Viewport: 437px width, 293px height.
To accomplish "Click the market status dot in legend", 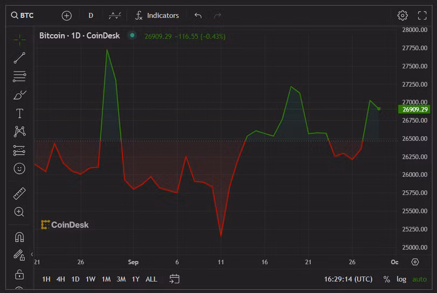I will tap(132, 36).
